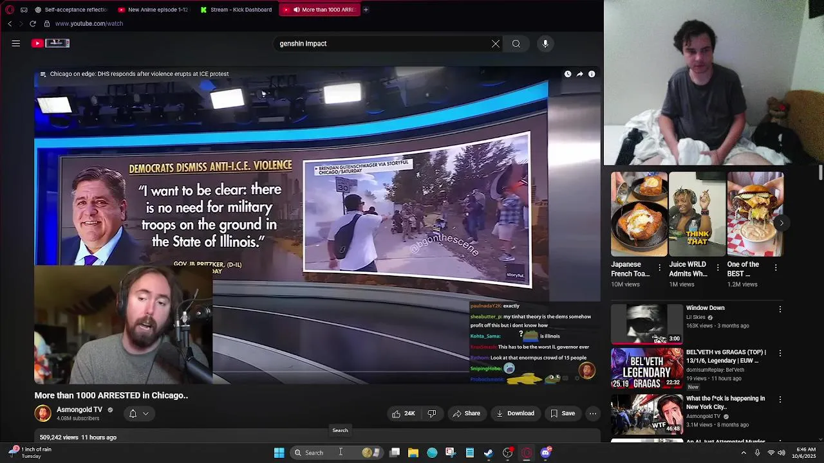Open more actions beside the Save button

[593, 413]
